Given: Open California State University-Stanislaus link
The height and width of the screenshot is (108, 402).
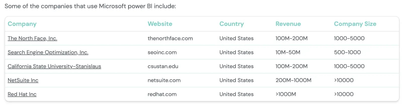Looking at the screenshot, I should [54, 66].
